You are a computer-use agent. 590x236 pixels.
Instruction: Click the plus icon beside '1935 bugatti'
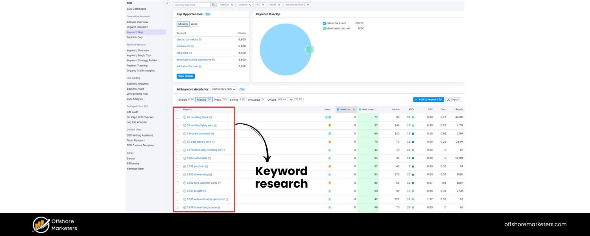184,191
